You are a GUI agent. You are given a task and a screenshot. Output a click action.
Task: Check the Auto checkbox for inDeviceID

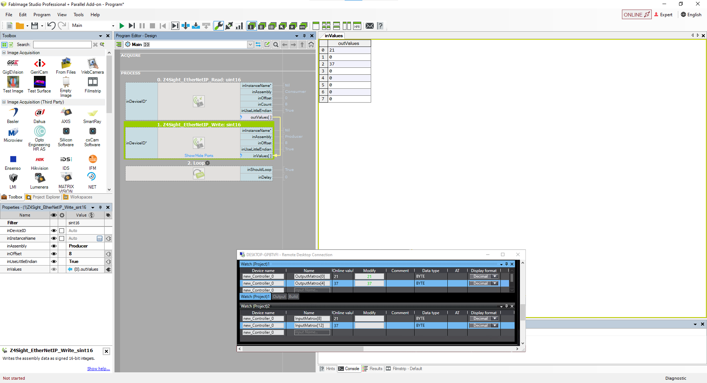(x=62, y=231)
